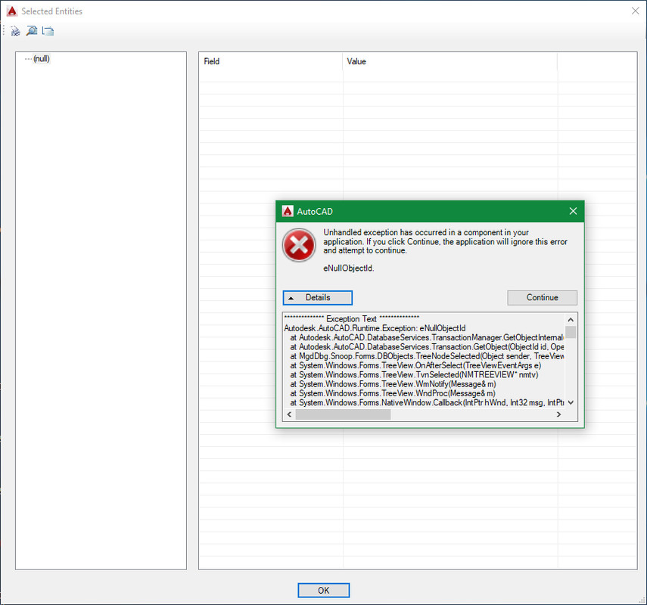The width and height of the screenshot is (647, 605).
Task: Click the Field column header
Action: pyautogui.click(x=271, y=61)
